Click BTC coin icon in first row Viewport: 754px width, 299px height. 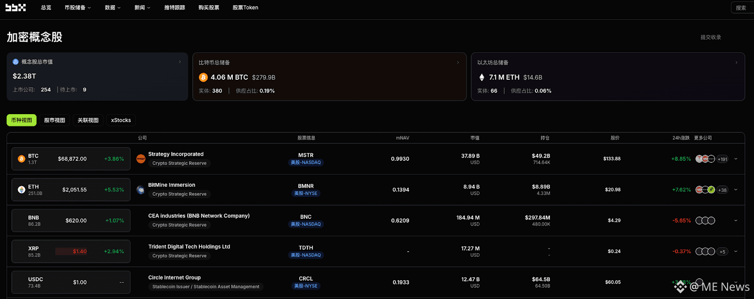pyautogui.click(x=21, y=159)
